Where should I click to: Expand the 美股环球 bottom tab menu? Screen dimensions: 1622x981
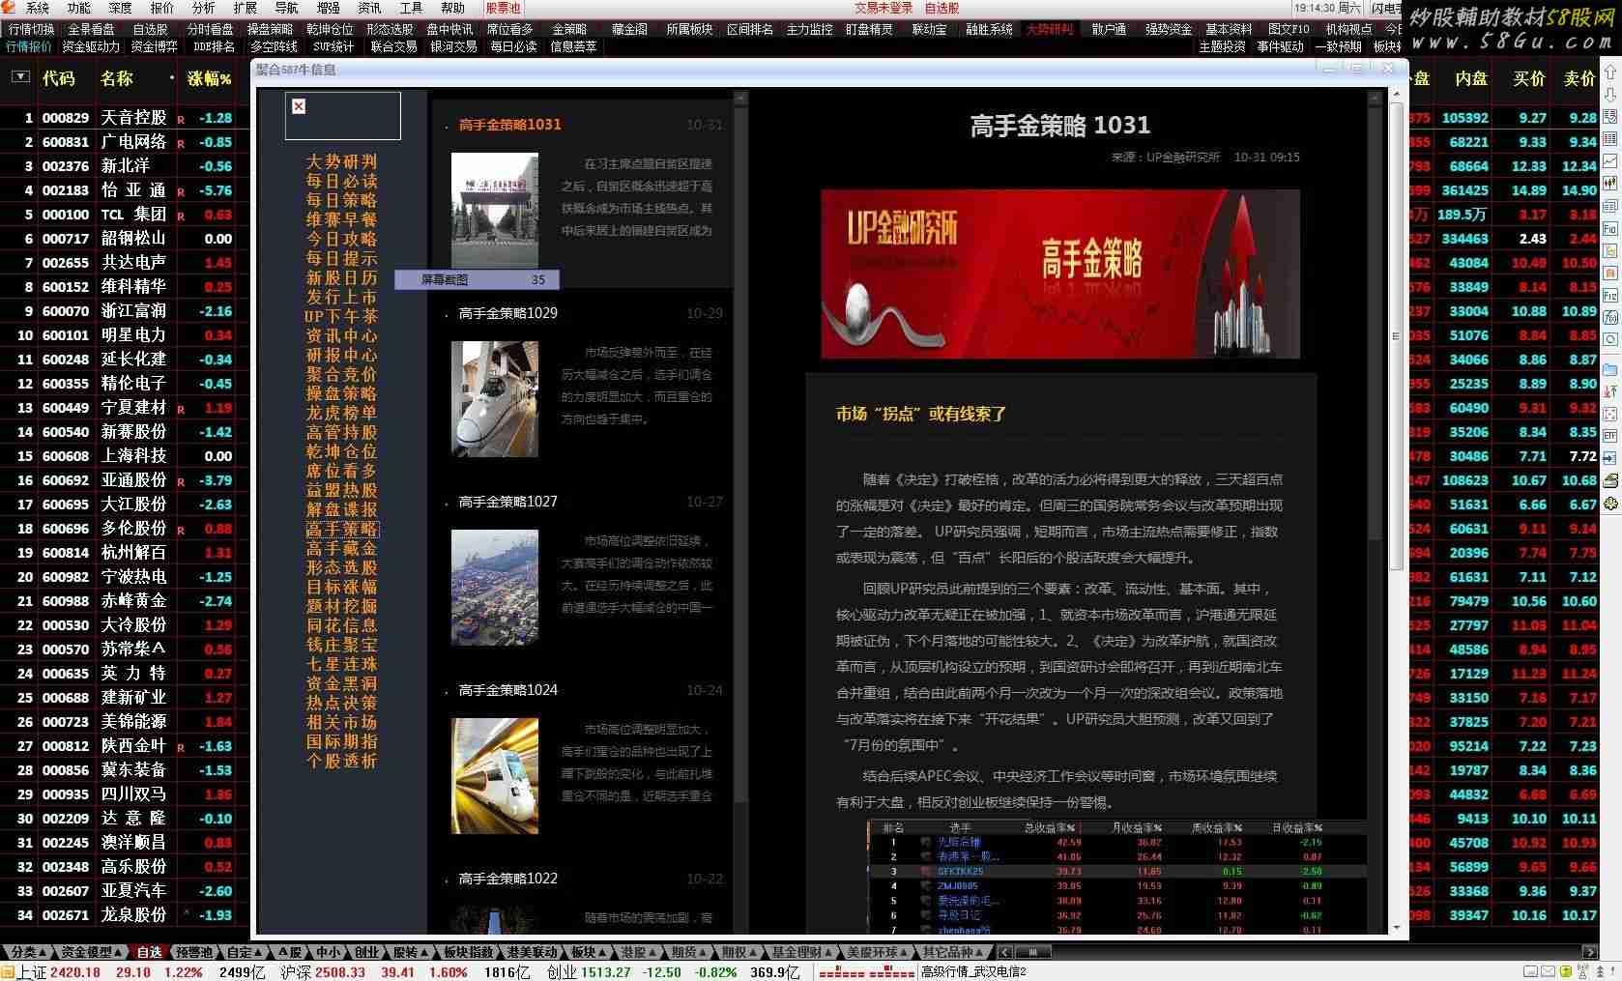[x=878, y=952]
